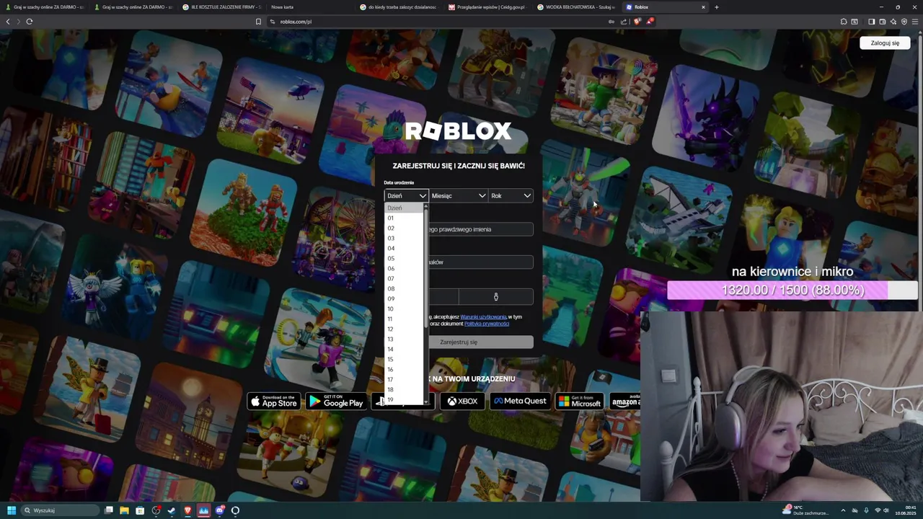Open a new tab with the plus icon
Viewport: 923px width, 519px height.
tap(716, 7)
